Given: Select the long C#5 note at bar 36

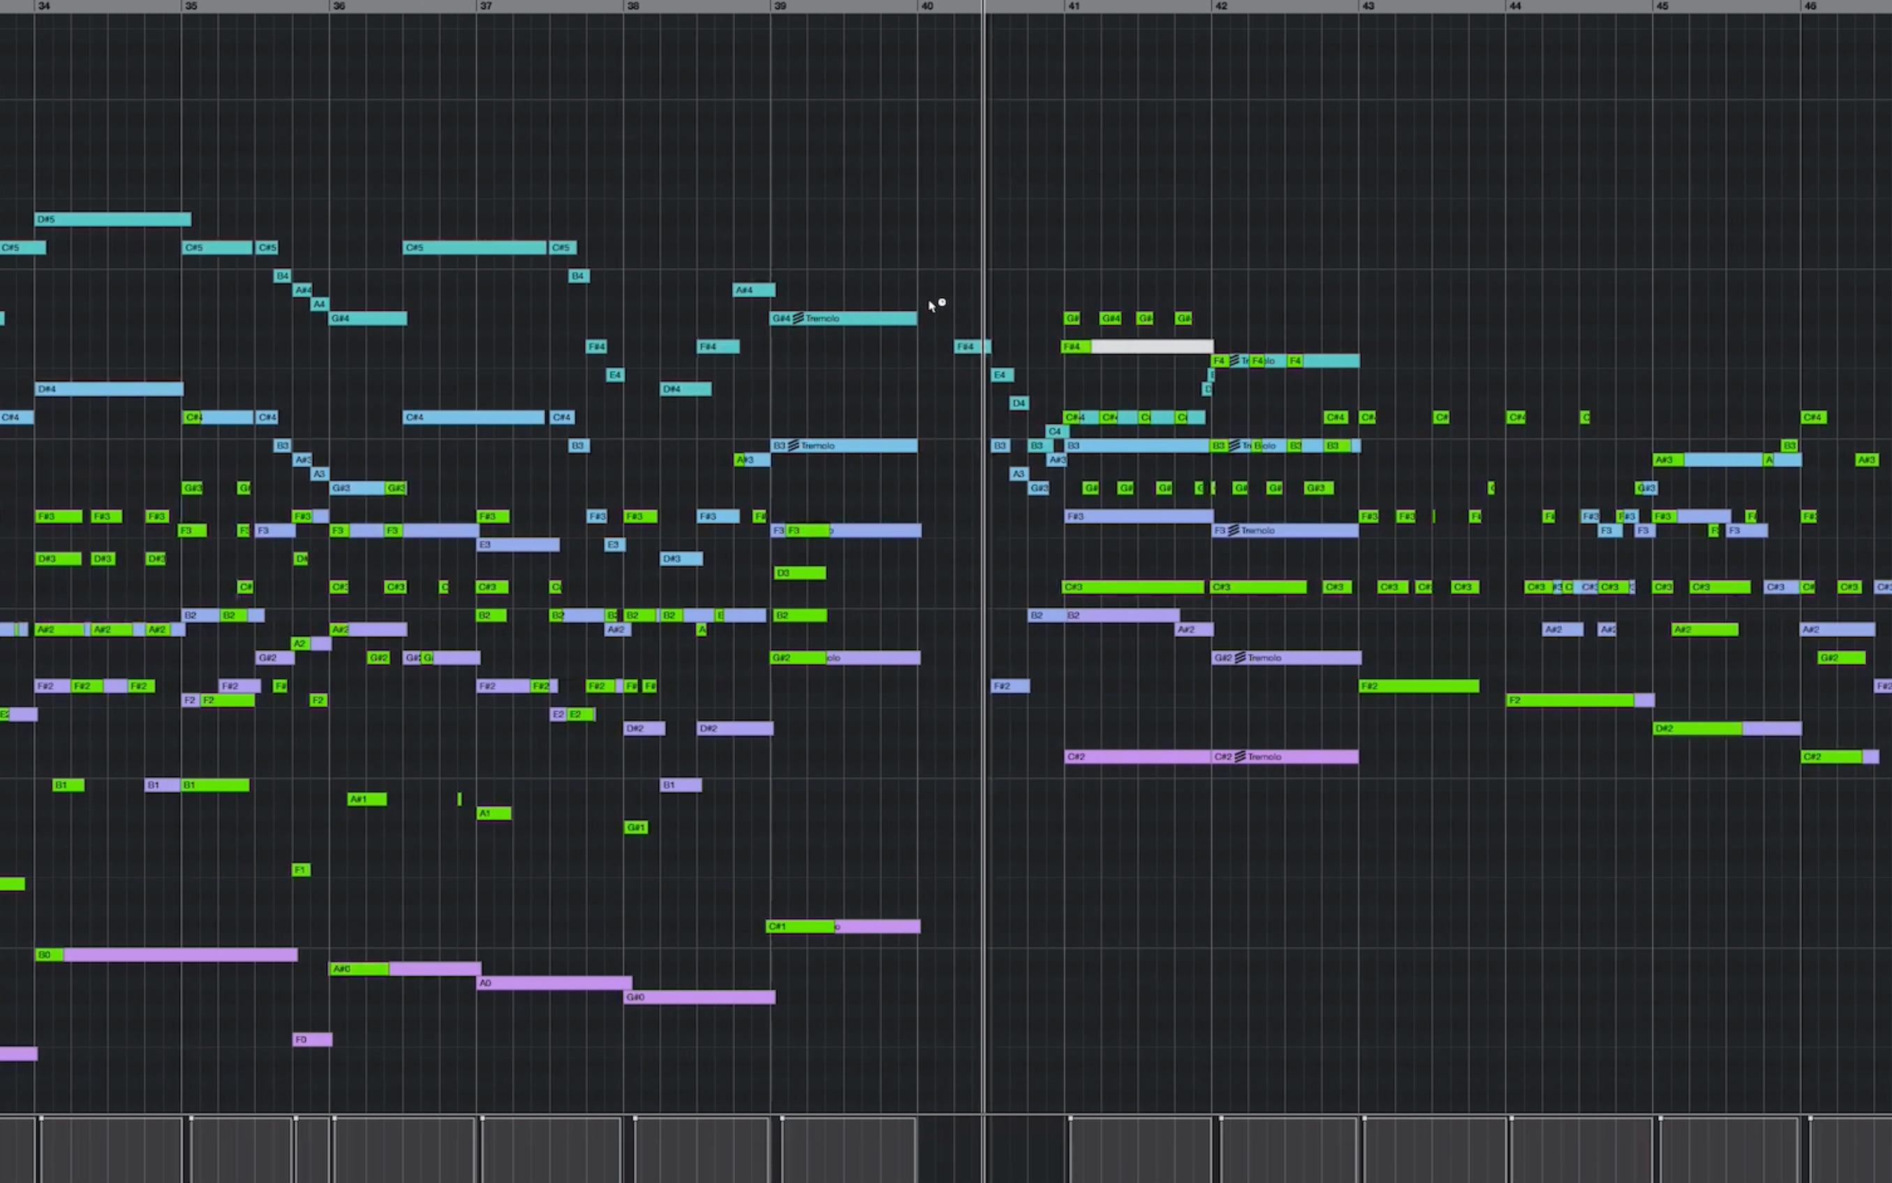Looking at the screenshot, I should coord(474,247).
